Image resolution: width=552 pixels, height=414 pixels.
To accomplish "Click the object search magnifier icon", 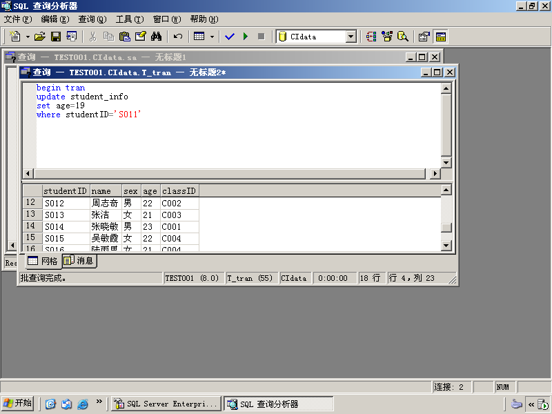I will (x=403, y=37).
